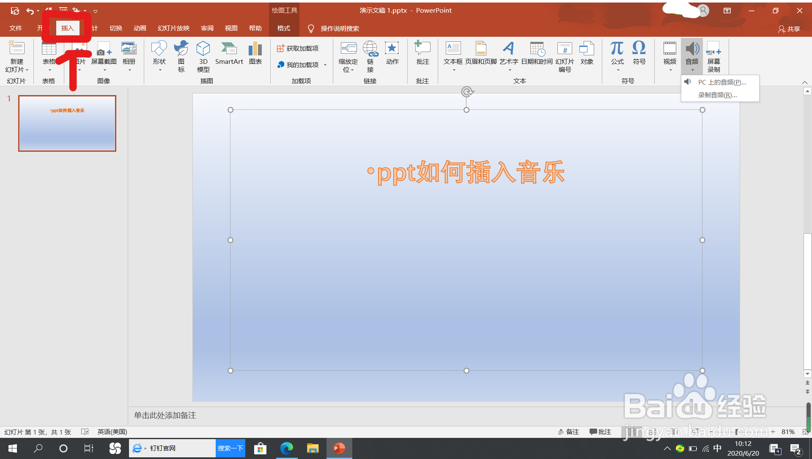Viewport: 812px width, 459px height.
Task: Click Get Add-ins (获取加载项) button
Action: click(298, 49)
